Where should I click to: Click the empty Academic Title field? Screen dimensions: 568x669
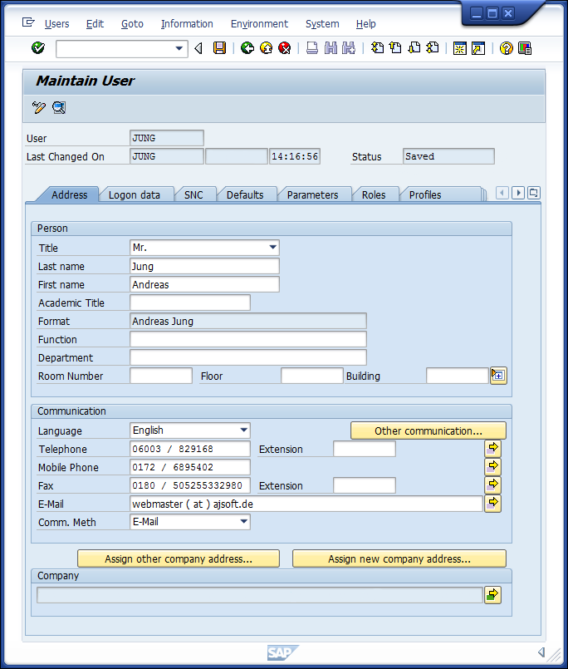(190, 303)
